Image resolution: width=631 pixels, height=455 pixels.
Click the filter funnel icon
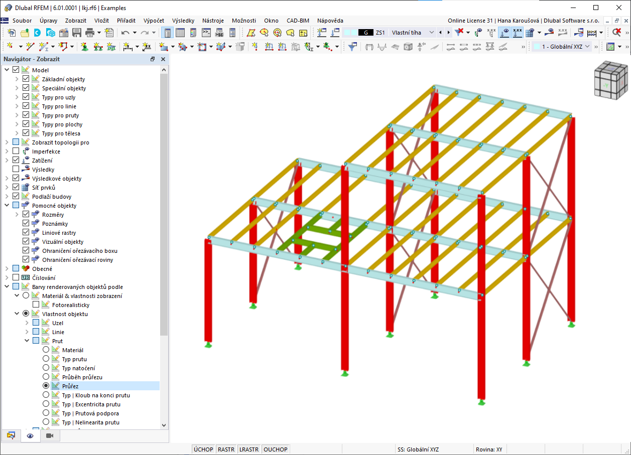click(353, 47)
